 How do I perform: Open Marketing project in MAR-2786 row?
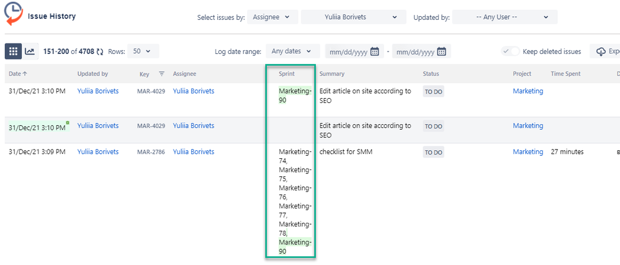click(x=528, y=152)
